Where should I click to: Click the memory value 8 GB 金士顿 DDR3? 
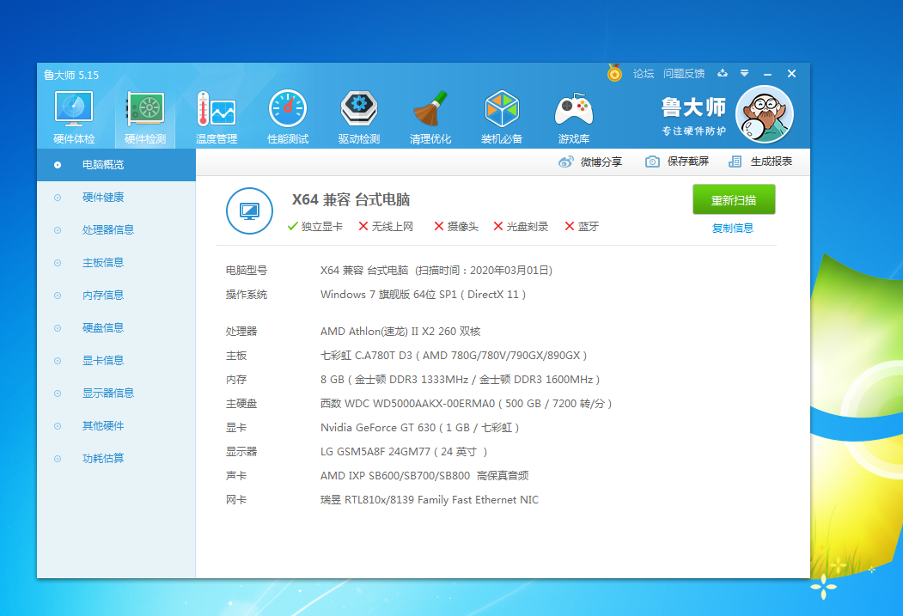click(461, 380)
